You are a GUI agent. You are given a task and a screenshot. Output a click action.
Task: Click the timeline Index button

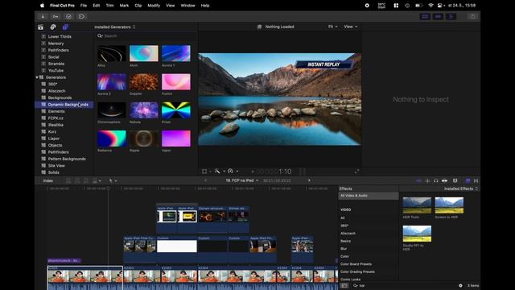48,180
